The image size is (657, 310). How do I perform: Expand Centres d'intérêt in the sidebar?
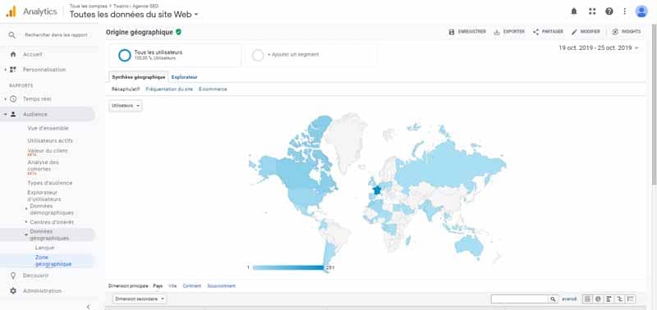(51, 222)
